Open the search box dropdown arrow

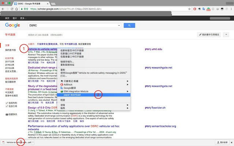(119, 26)
